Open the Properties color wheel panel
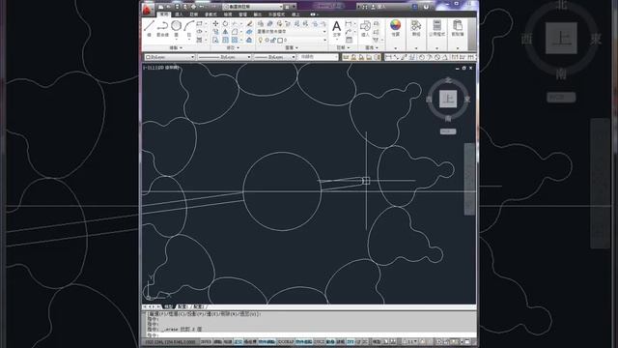618x348 pixels. click(395, 28)
